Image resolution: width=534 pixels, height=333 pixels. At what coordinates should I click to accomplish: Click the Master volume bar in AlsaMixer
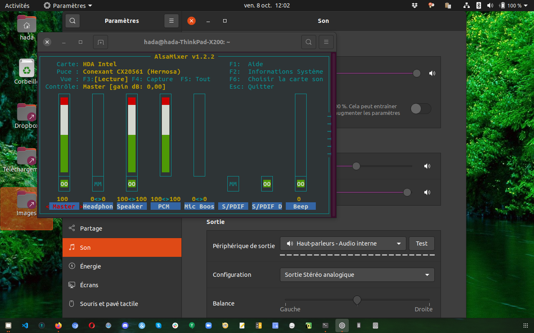[64, 135]
